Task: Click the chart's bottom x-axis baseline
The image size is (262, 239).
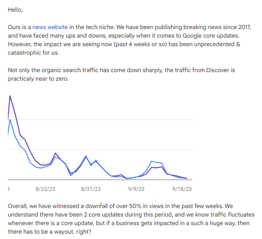Action: [100, 180]
